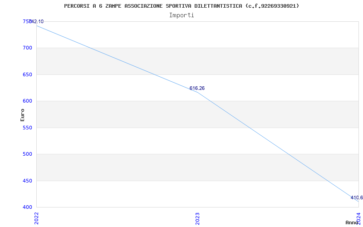This screenshot has width=363, height=227.
Task: Click the 650 y-axis tick label
Action: pyautogui.click(x=27, y=74)
